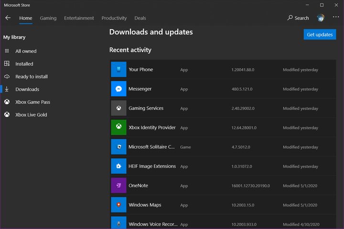Click the Gaming Services app name
344x229 pixels.
point(146,108)
